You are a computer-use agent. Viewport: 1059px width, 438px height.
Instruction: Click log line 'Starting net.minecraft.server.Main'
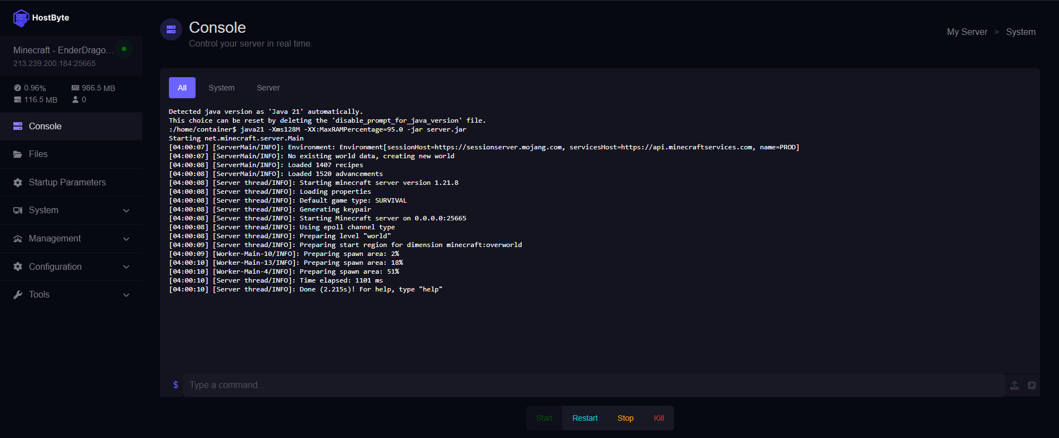[236, 138]
